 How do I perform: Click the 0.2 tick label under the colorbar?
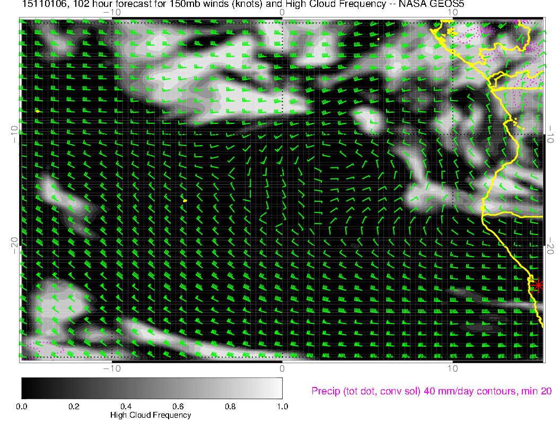[x=74, y=407]
